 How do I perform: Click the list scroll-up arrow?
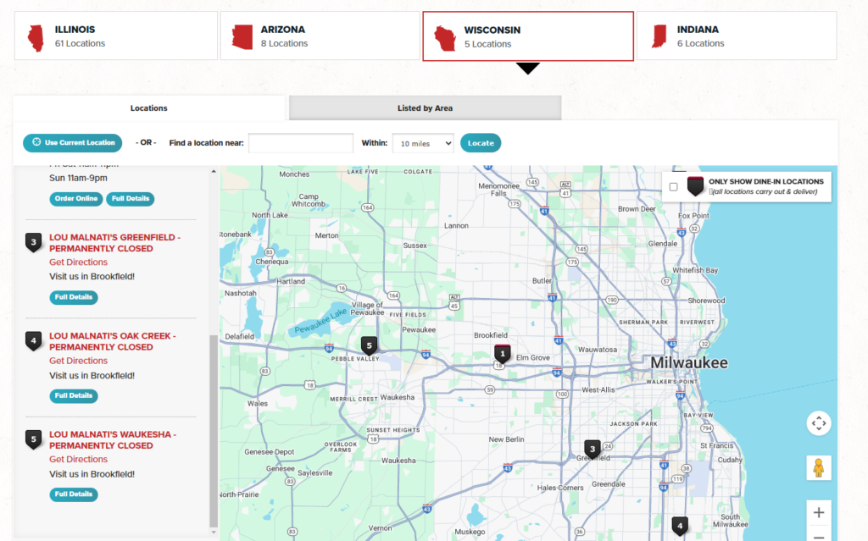[x=214, y=172]
